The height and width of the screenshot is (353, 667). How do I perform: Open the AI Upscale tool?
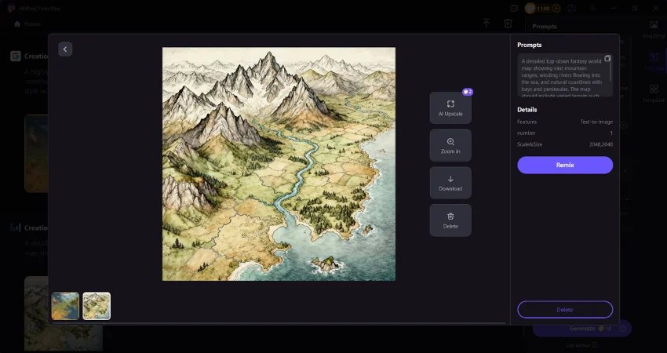[450, 108]
